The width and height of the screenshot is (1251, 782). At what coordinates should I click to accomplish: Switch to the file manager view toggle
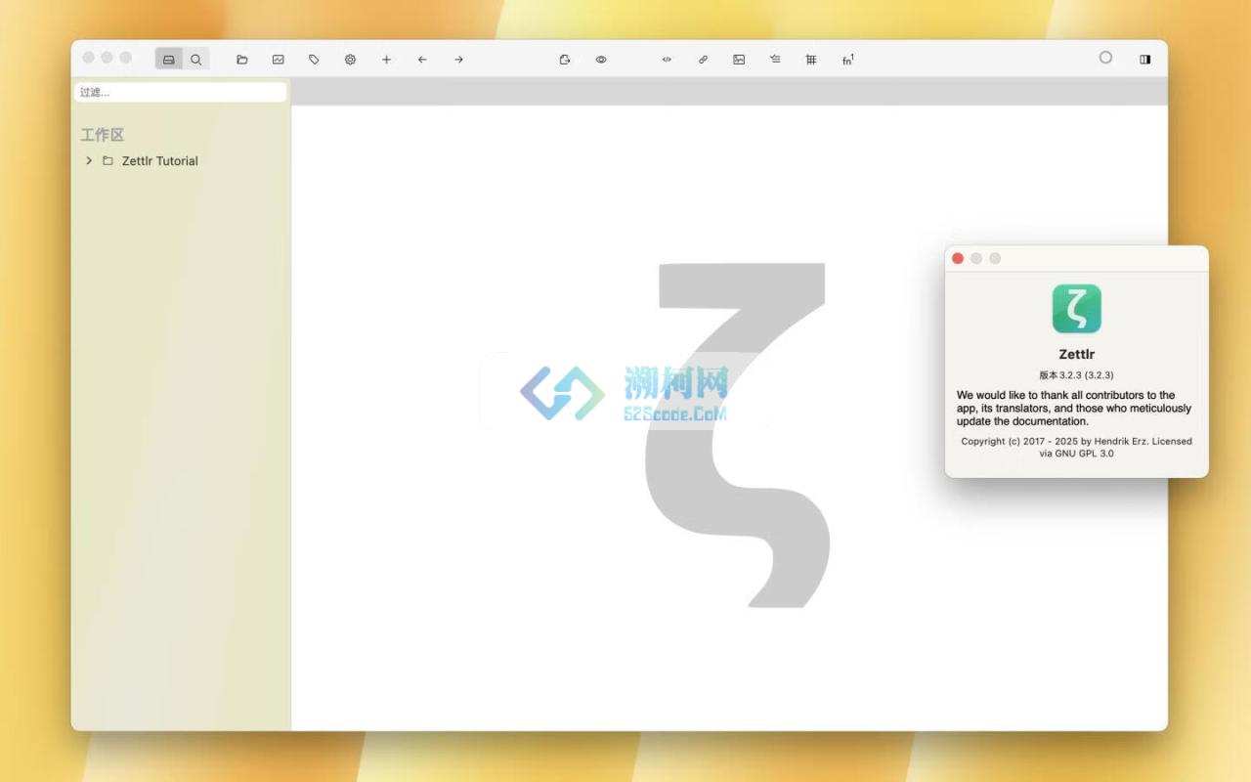pos(169,60)
